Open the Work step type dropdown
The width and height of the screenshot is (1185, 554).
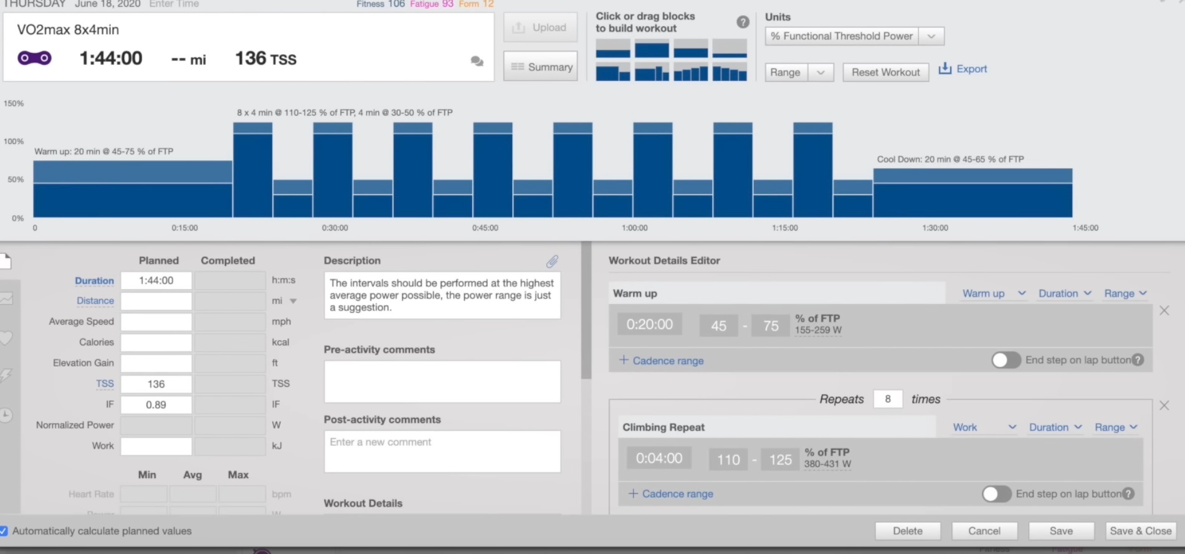point(984,427)
